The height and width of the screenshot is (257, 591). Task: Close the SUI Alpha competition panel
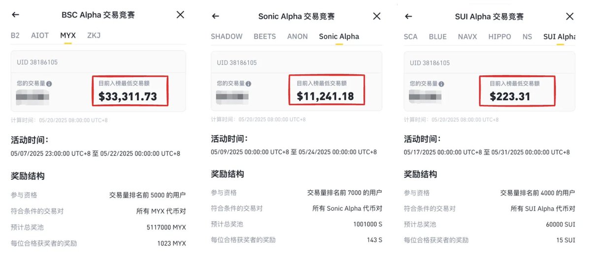(570, 16)
